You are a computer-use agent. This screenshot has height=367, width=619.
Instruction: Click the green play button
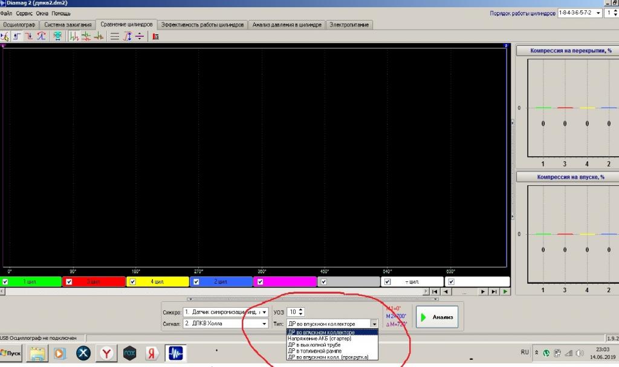[505, 292]
